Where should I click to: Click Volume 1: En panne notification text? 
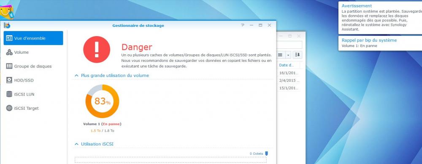point(359,46)
